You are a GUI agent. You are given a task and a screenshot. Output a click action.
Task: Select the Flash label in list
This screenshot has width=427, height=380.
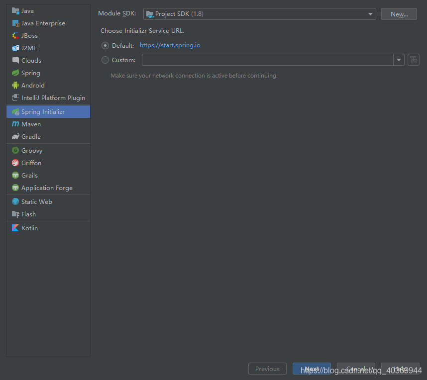[x=28, y=214]
